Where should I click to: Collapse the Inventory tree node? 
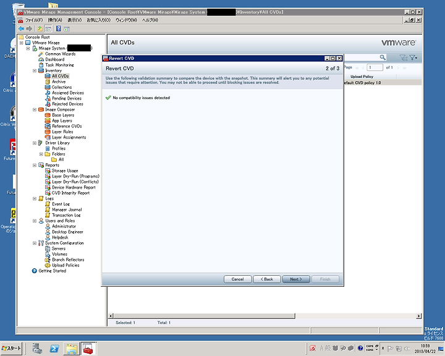pos(35,70)
